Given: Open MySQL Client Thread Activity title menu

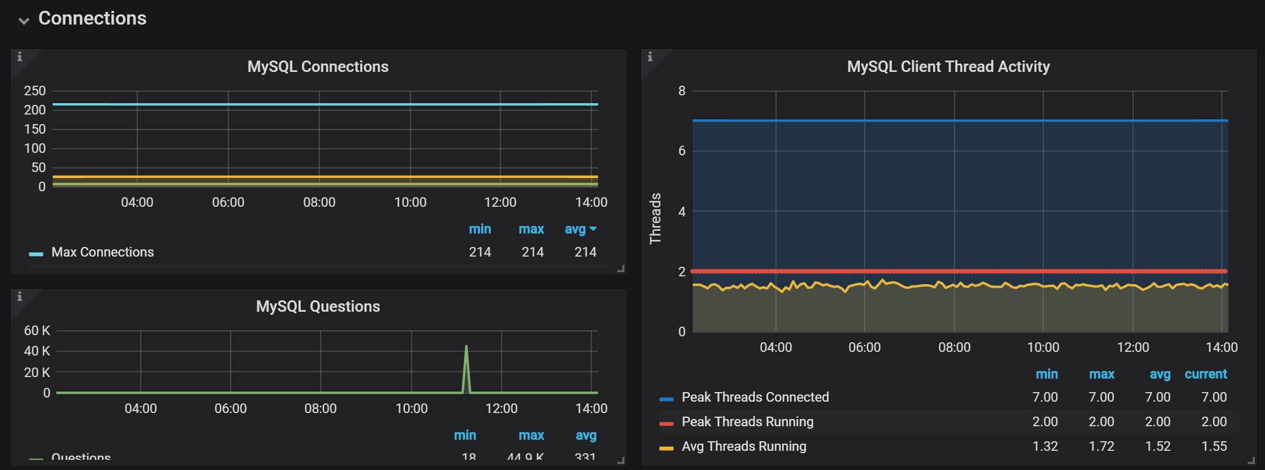Looking at the screenshot, I should (x=948, y=67).
